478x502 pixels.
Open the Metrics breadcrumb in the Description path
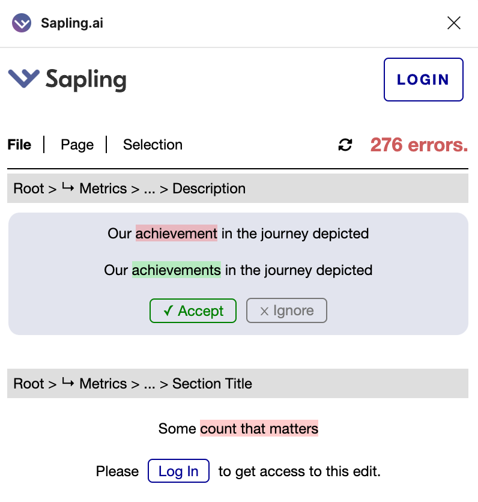click(103, 189)
